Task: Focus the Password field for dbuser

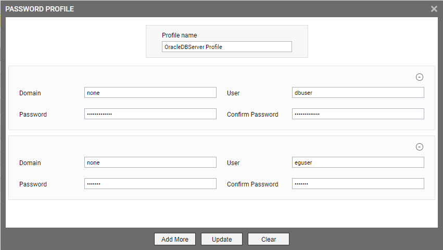Action: [x=150, y=114]
